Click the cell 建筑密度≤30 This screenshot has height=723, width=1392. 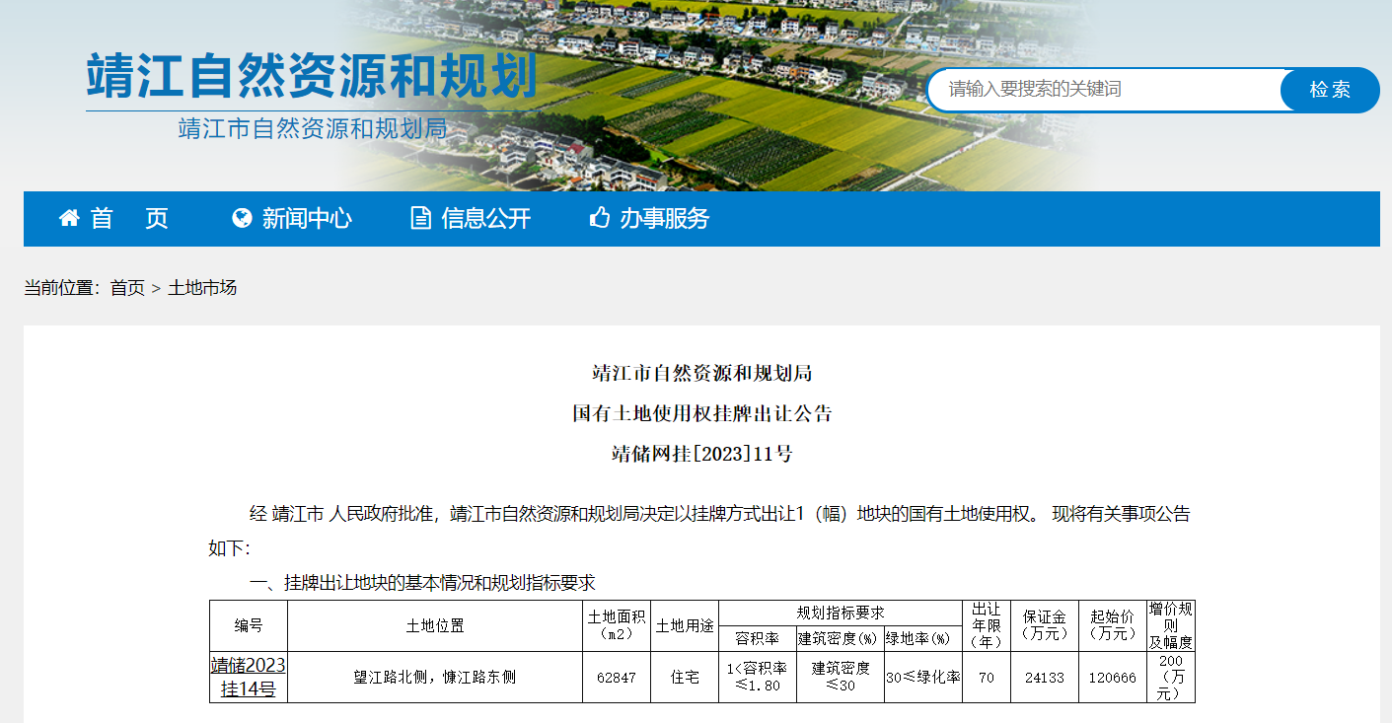click(x=840, y=678)
